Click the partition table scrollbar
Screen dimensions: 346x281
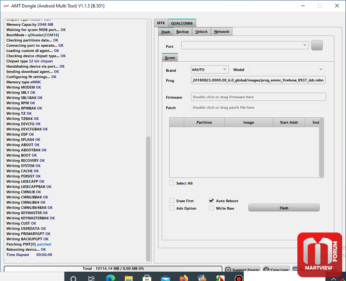tap(321, 148)
